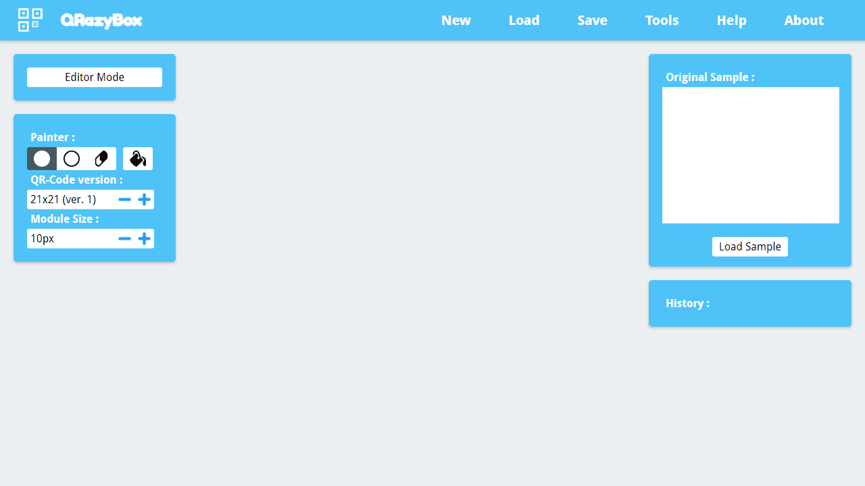865x486 pixels.
Task: Open the Save menu
Action: coord(593,20)
